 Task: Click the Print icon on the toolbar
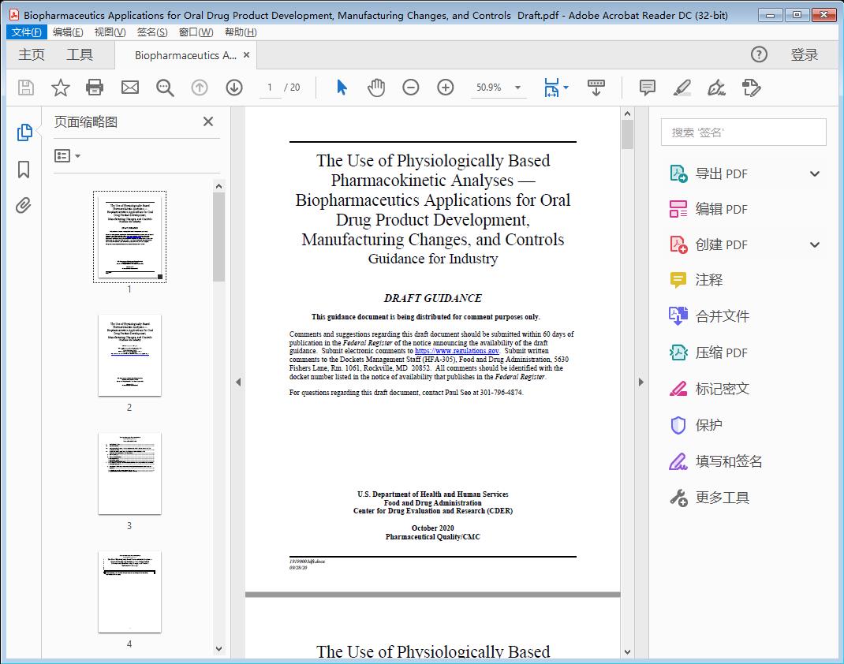point(95,88)
